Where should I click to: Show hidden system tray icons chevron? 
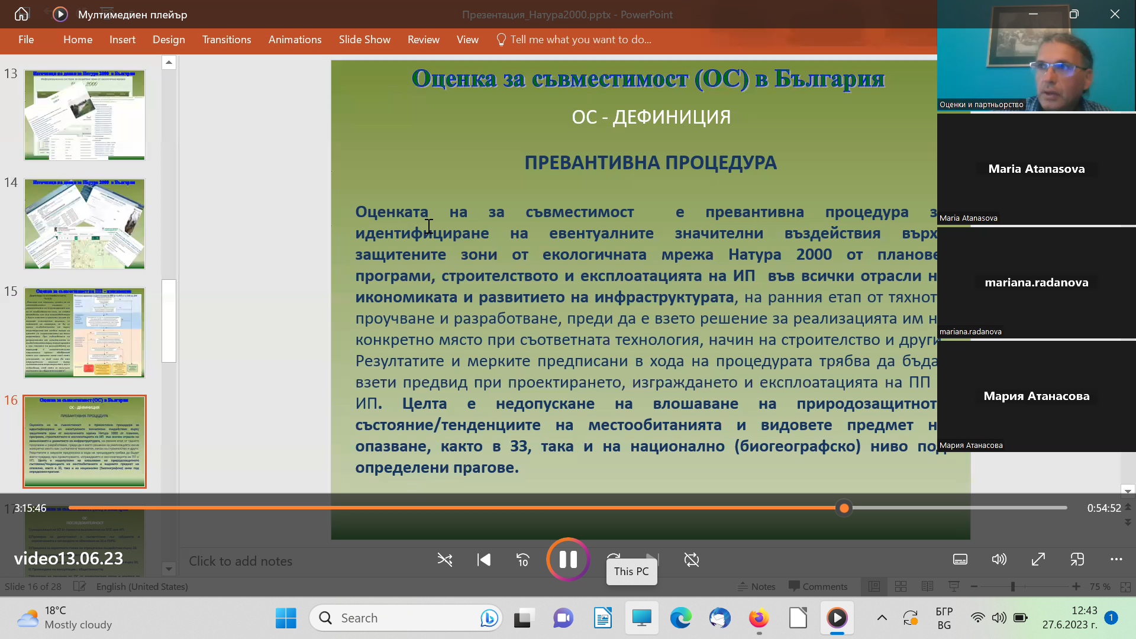pos(882,618)
